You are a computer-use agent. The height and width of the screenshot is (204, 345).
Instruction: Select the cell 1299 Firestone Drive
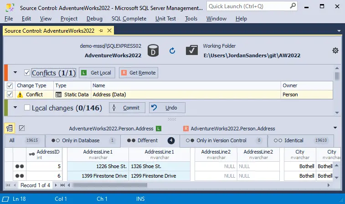click(x=160, y=176)
